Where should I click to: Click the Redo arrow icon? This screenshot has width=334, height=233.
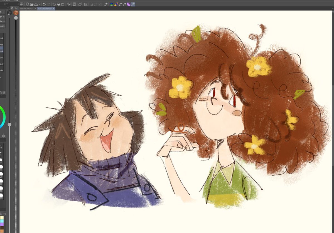49,4
